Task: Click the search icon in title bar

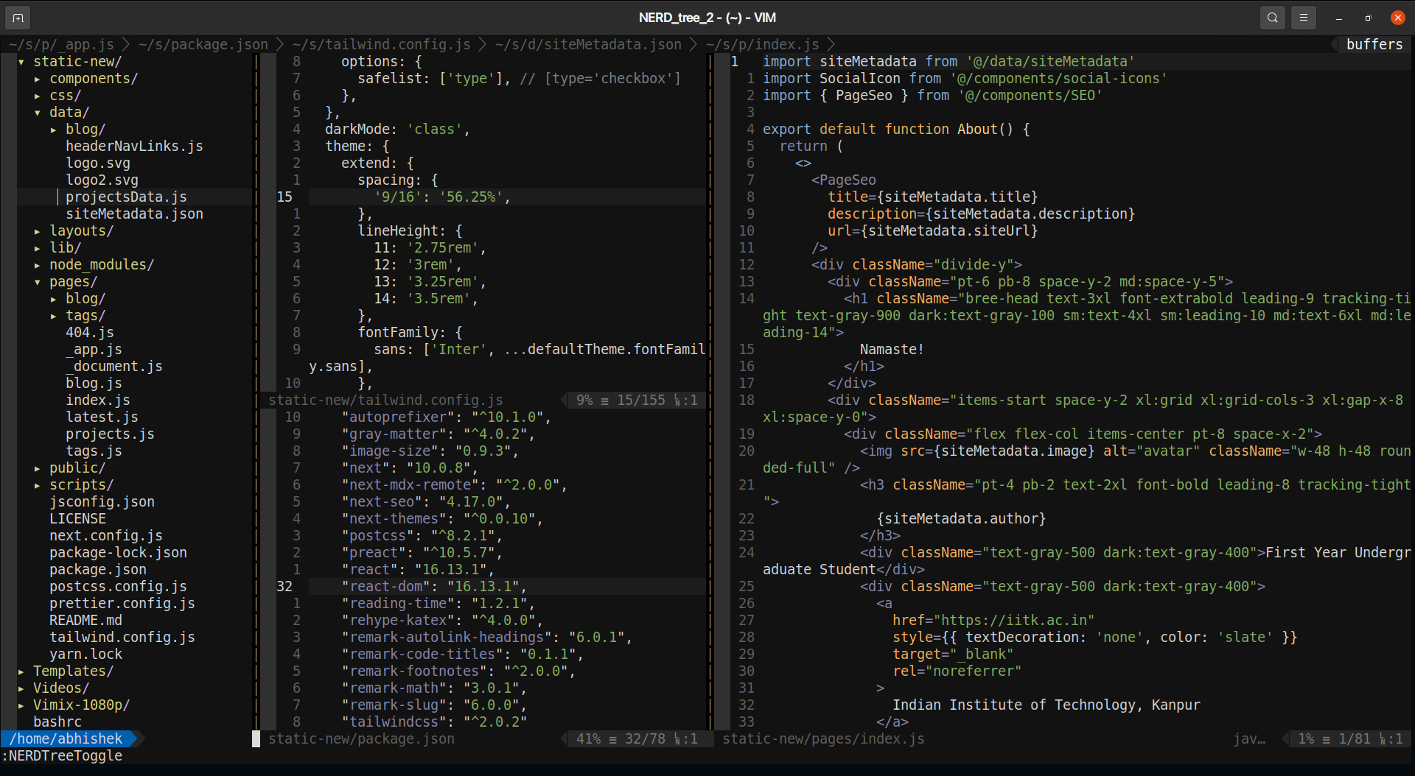Action: (x=1272, y=18)
